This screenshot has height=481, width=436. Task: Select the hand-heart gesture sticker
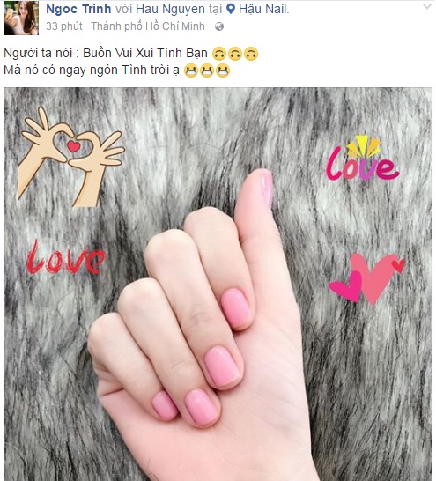pyautogui.click(x=71, y=157)
